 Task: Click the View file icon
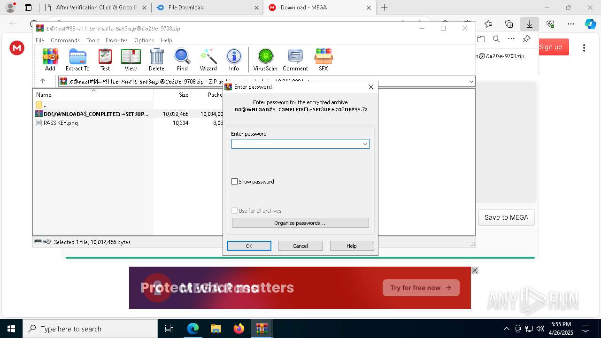point(131,60)
